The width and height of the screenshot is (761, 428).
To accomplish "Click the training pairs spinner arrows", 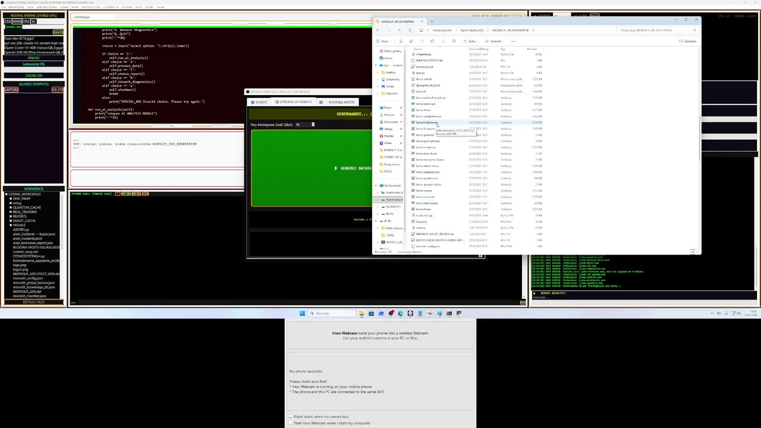I will [313, 124].
